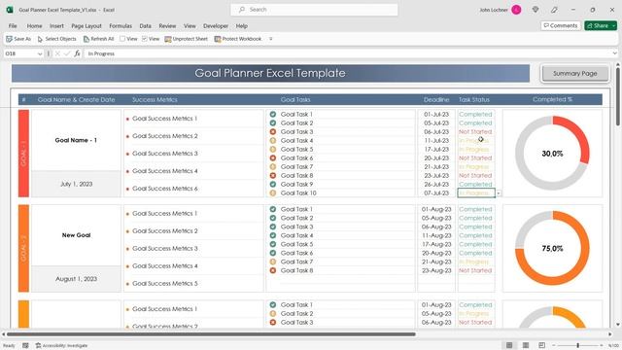The image size is (622, 350).
Task: Click the pen icon in title bar
Action: click(554, 10)
